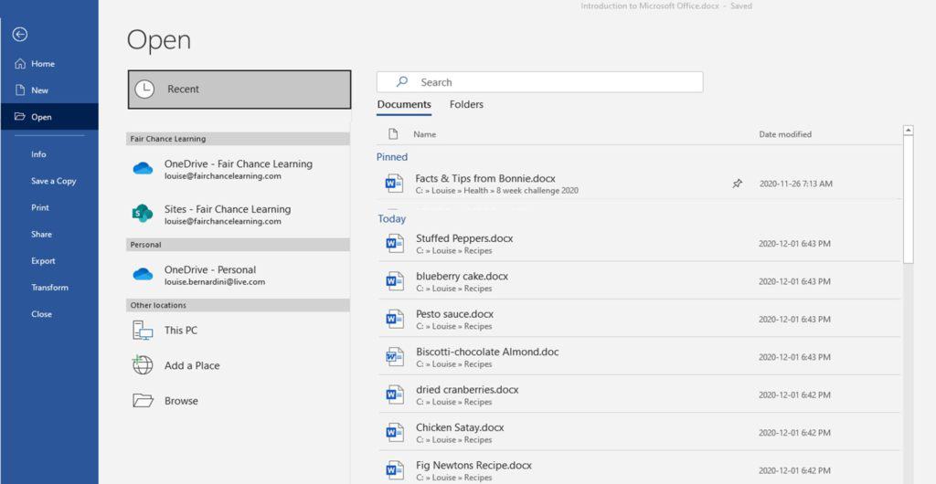The width and height of the screenshot is (936, 484).
Task: Select the New menu label
Action: tap(40, 90)
